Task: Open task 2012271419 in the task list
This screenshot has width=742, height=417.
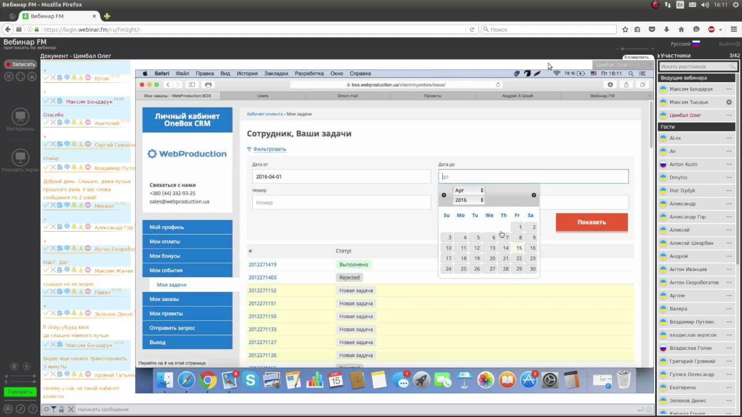Action: [262, 264]
